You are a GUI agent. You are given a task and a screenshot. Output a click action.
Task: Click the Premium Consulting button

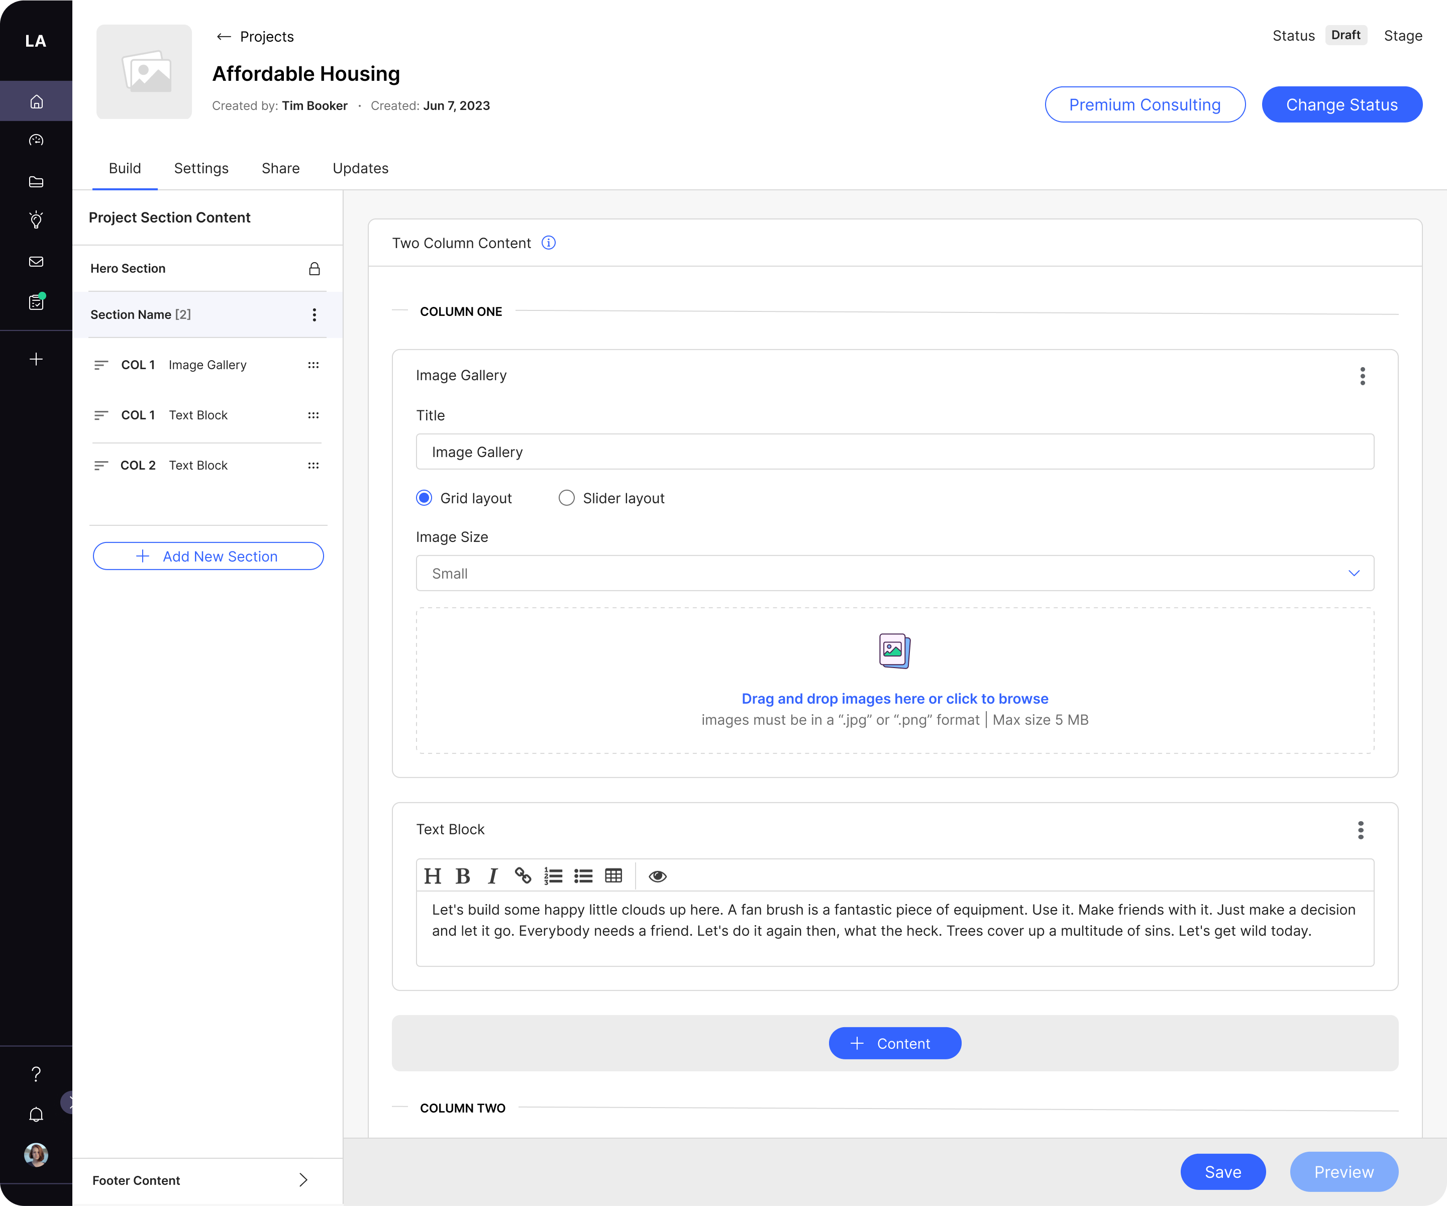point(1144,104)
